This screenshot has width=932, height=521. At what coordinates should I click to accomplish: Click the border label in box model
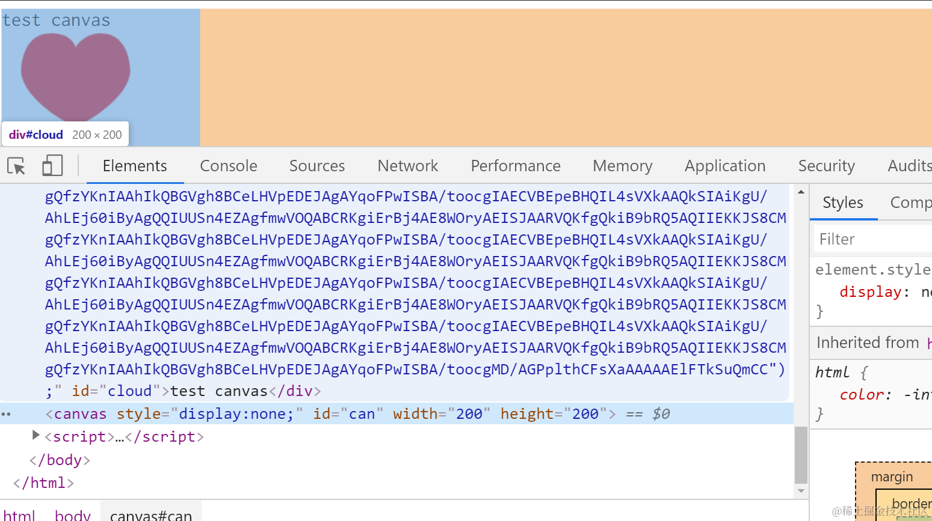[912, 504]
